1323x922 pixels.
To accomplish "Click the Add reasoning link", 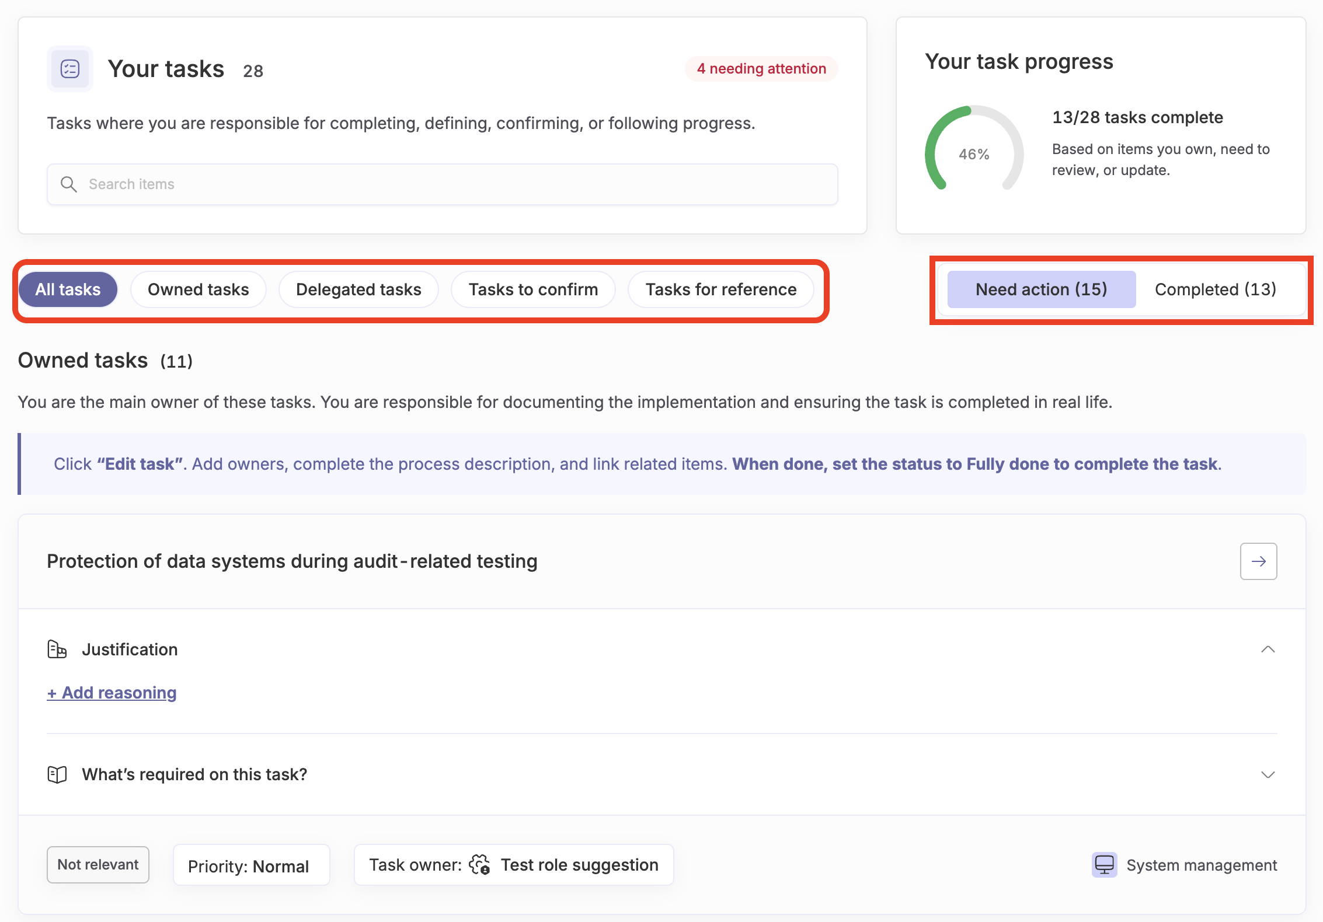I will (112, 693).
